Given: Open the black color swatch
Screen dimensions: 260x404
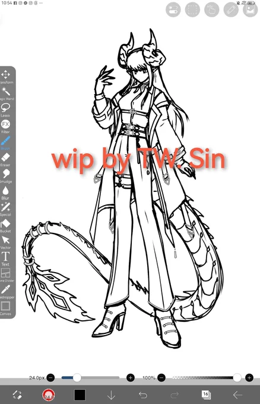Looking at the screenshot, I should point(80,394).
